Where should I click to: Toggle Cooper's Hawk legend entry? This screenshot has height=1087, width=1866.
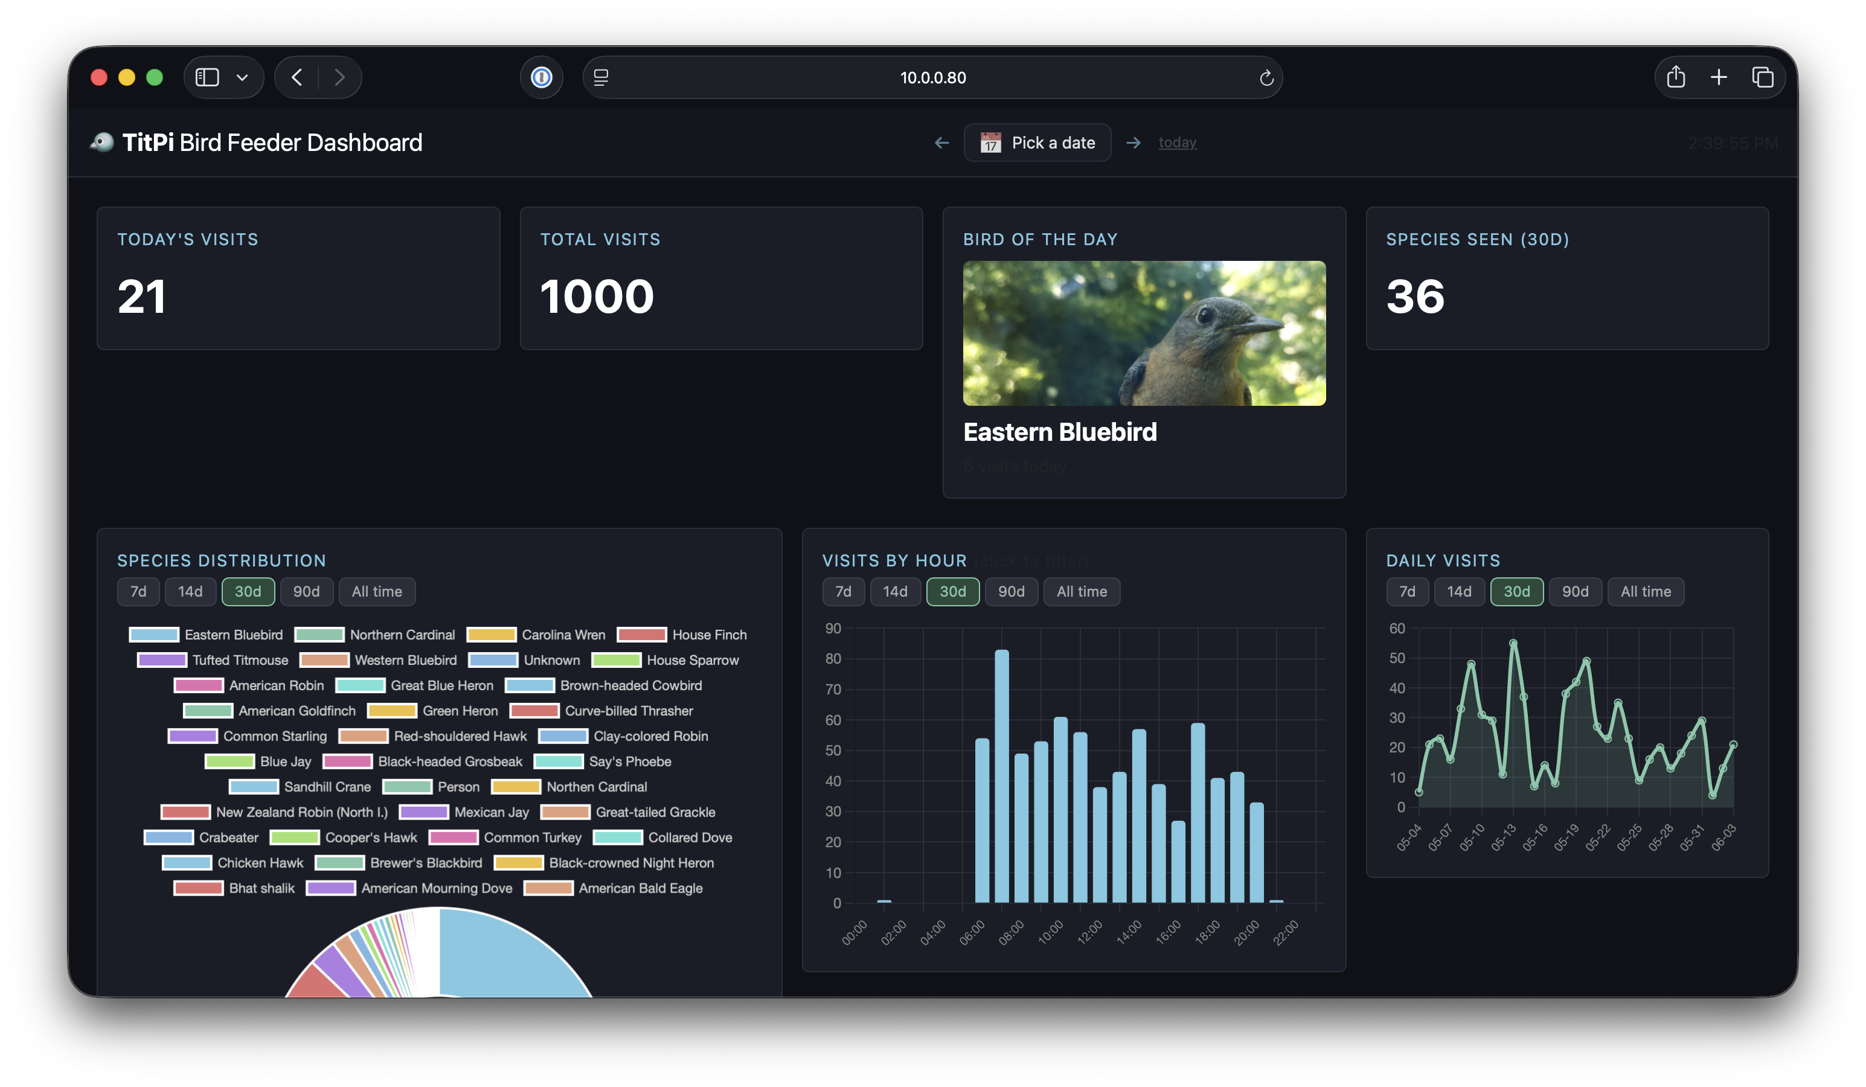tap(344, 838)
